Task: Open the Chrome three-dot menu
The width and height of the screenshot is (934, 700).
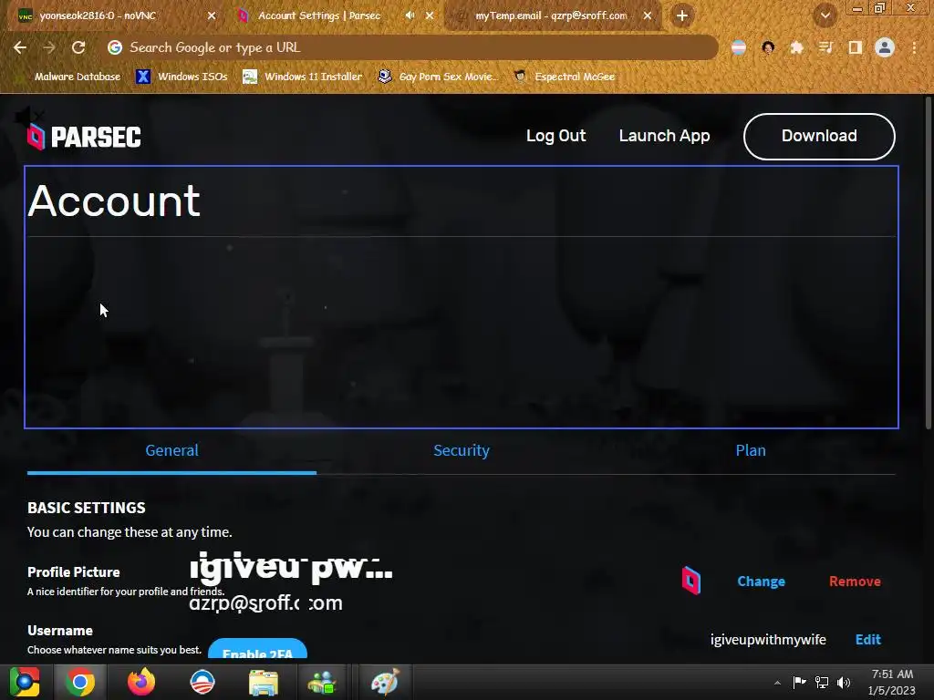Action: (x=914, y=47)
